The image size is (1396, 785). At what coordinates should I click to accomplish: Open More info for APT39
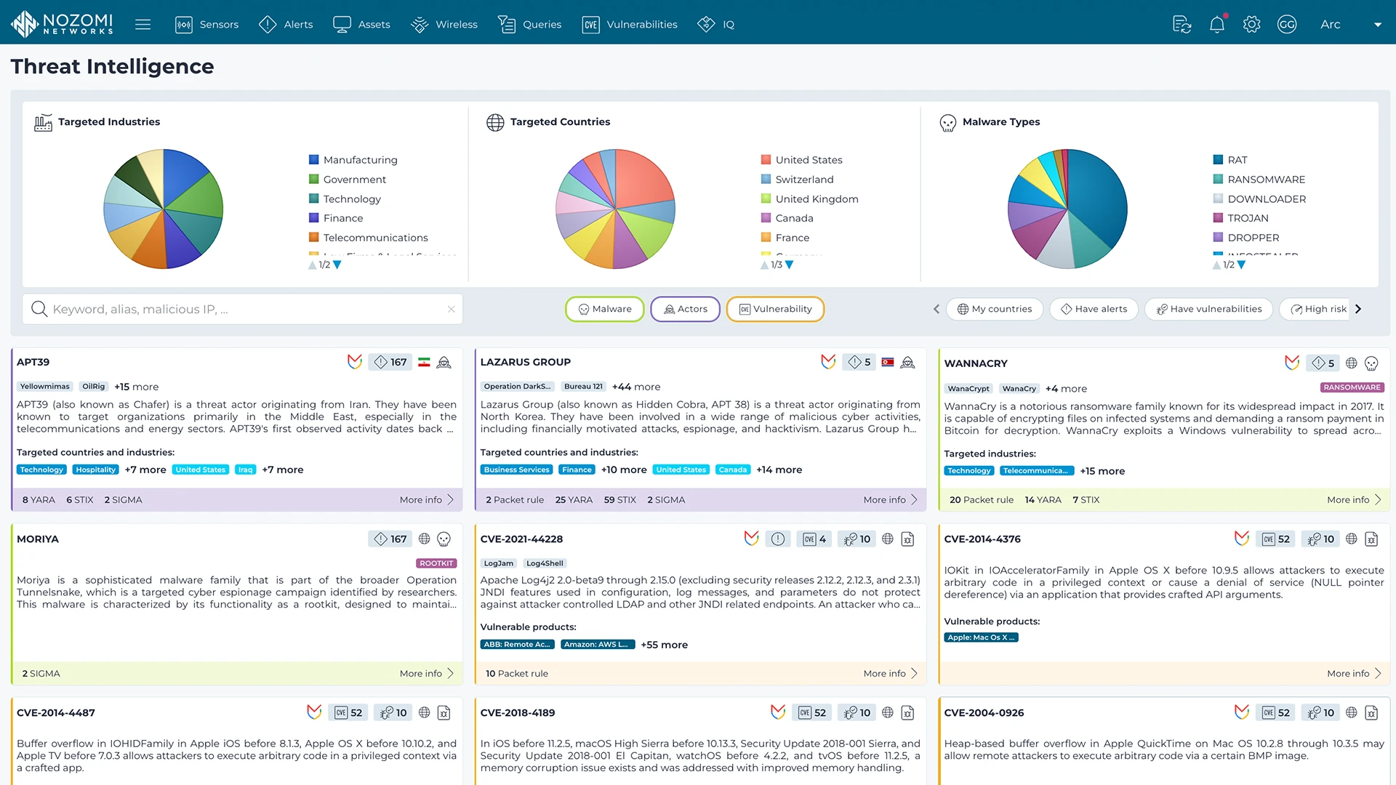click(427, 500)
